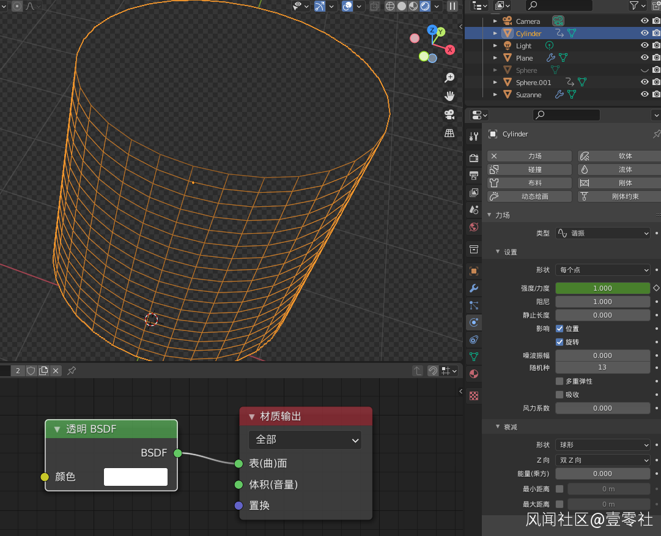Image resolution: width=661 pixels, height=536 pixels.
Task: Hide the Suzanne object with eye icon
Action: (644, 94)
